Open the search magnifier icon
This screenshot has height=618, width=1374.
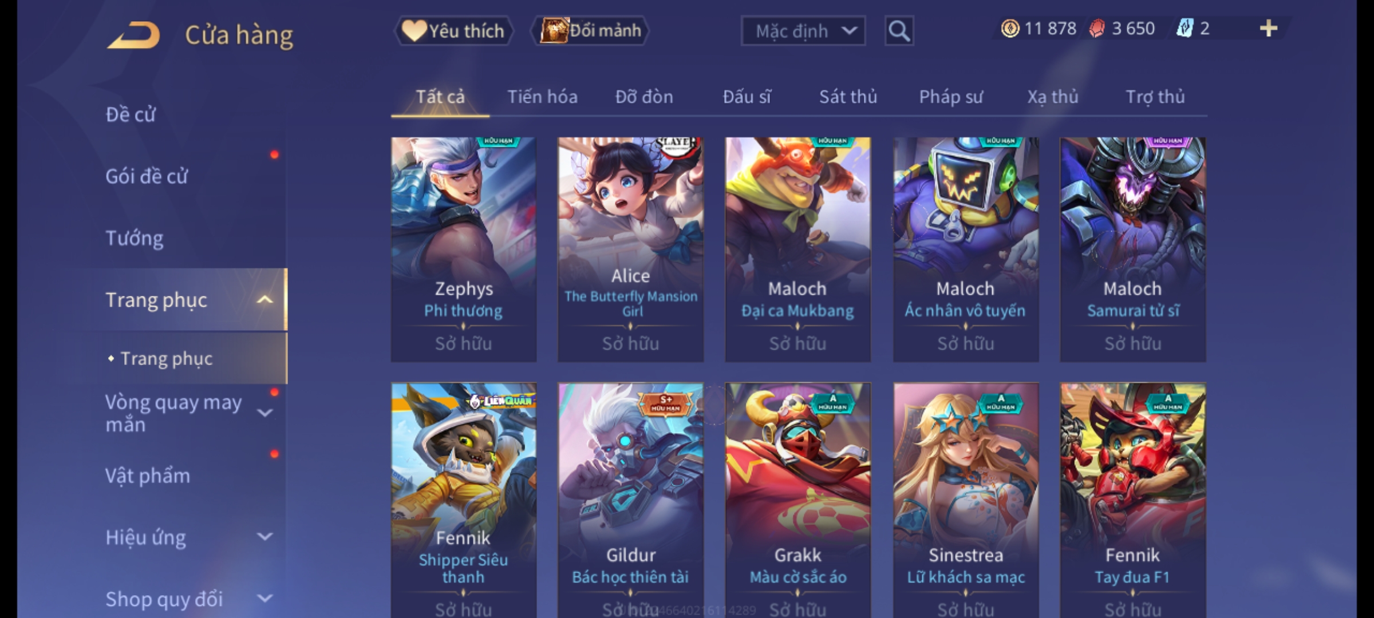(x=899, y=31)
